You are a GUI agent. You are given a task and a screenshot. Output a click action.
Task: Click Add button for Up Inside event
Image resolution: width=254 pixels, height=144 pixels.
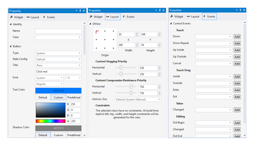click(x=237, y=50)
